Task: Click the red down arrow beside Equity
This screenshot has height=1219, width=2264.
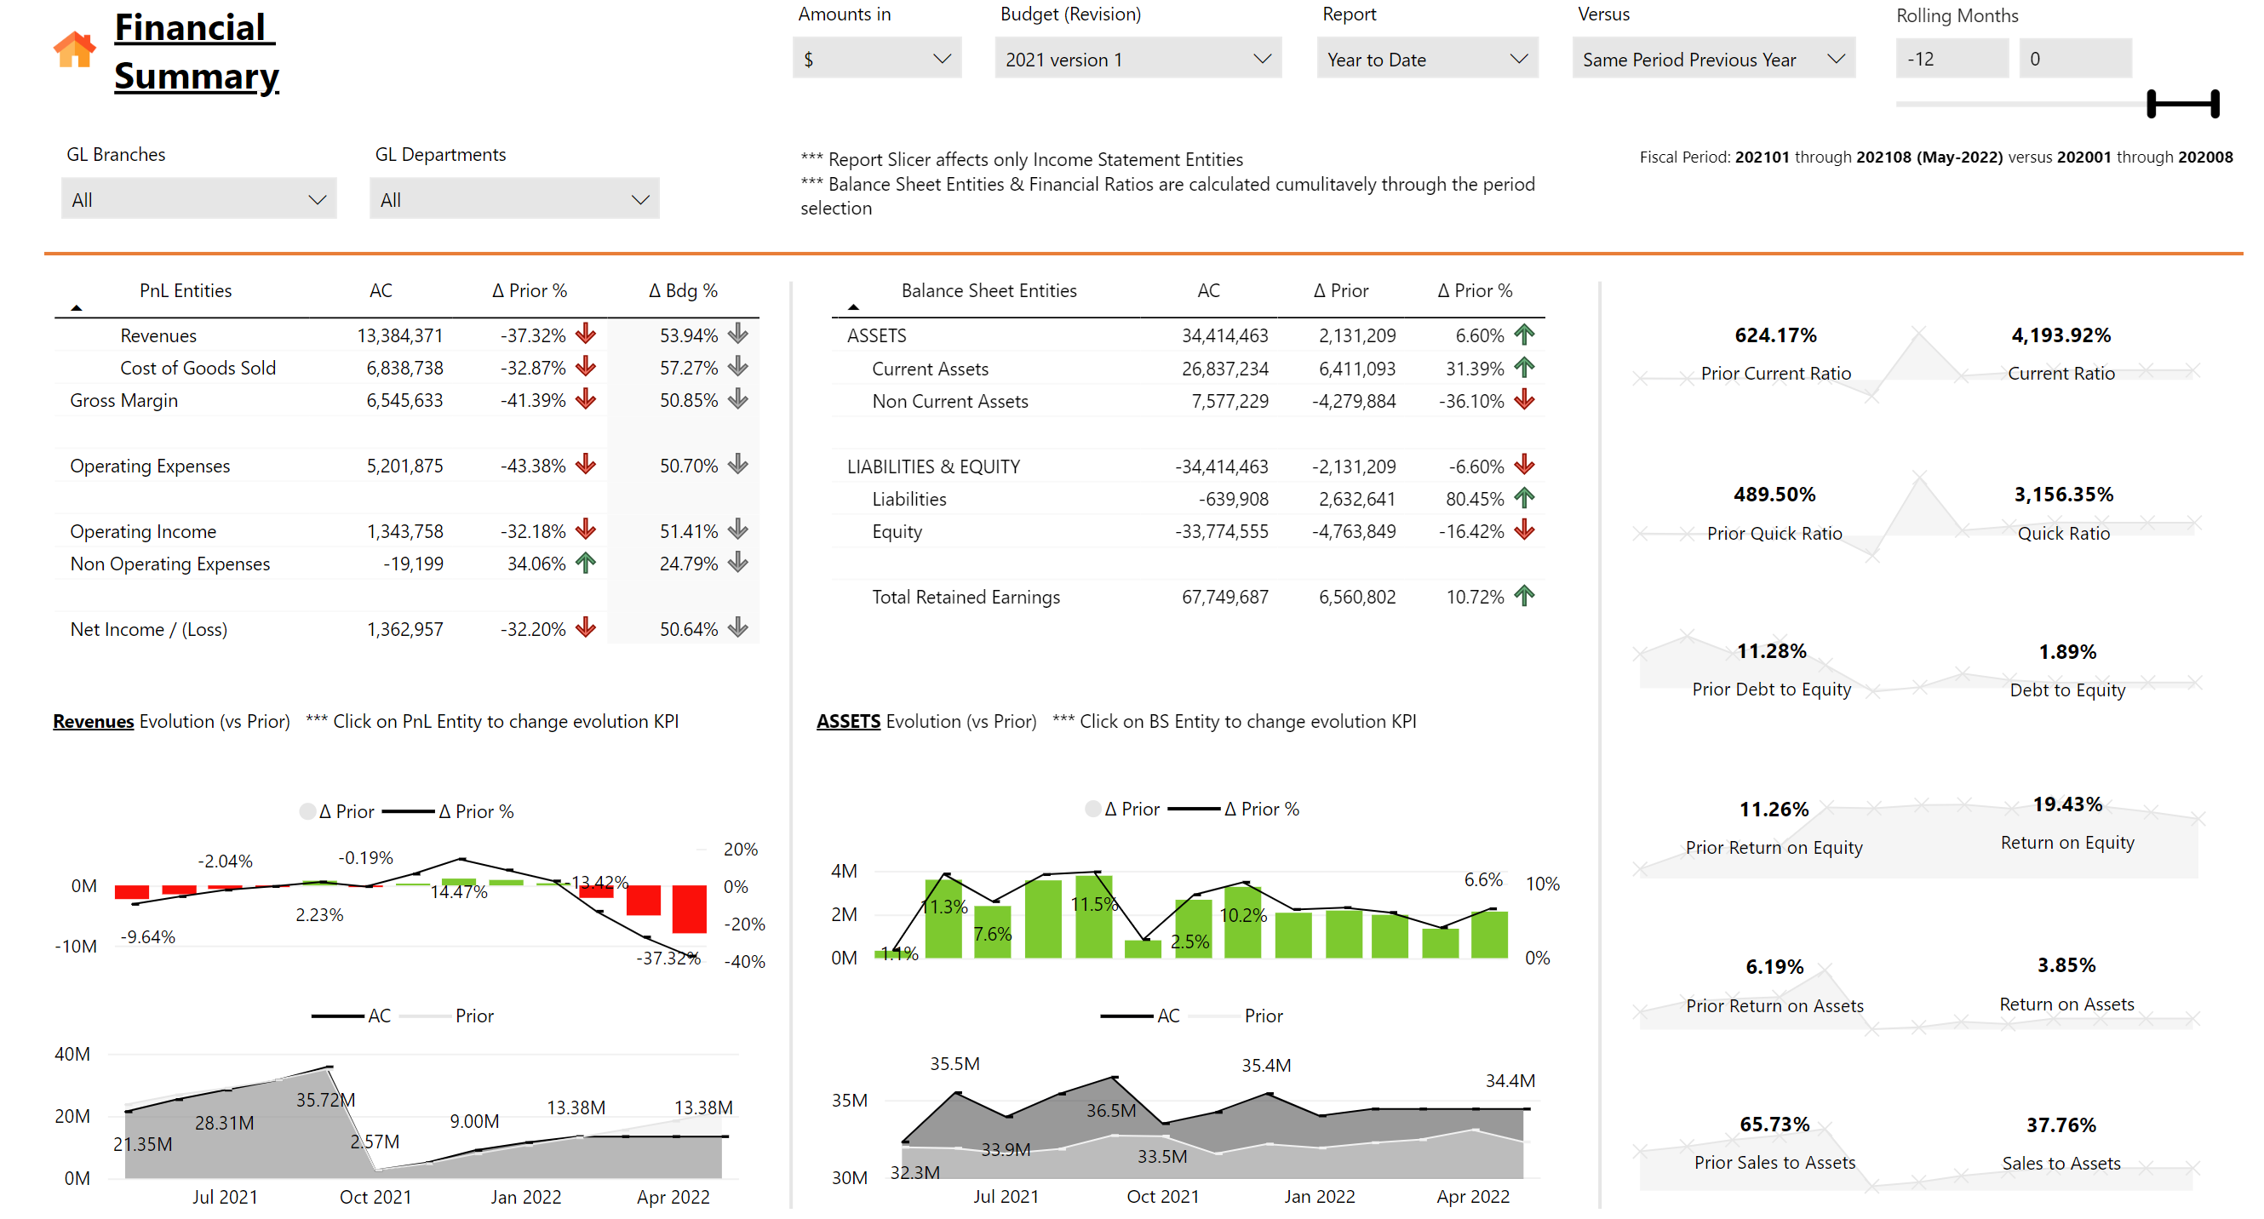Action: (x=1527, y=531)
